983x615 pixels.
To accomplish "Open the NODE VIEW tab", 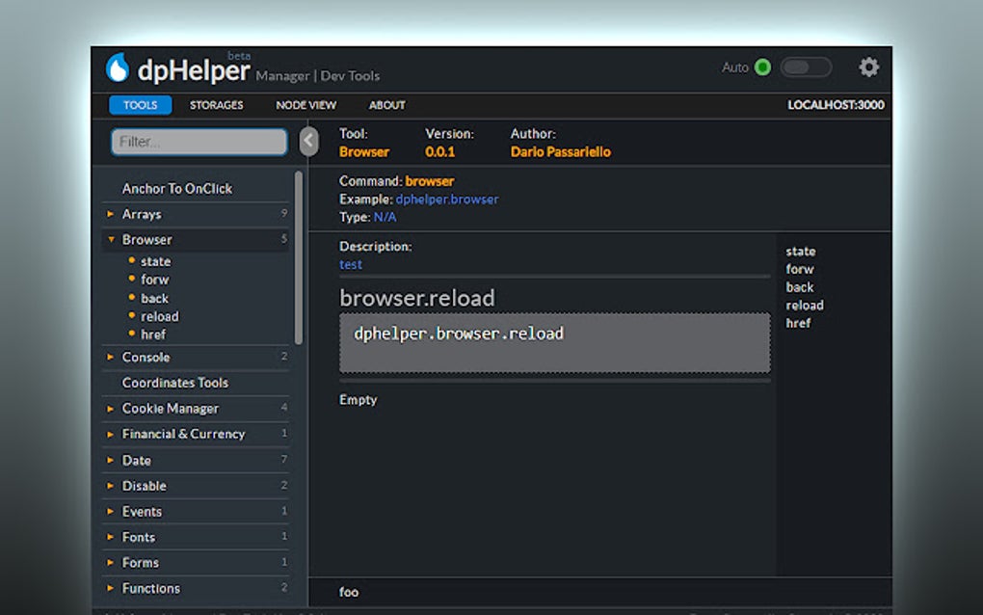I will pyautogui.click(x=306, y=105).
